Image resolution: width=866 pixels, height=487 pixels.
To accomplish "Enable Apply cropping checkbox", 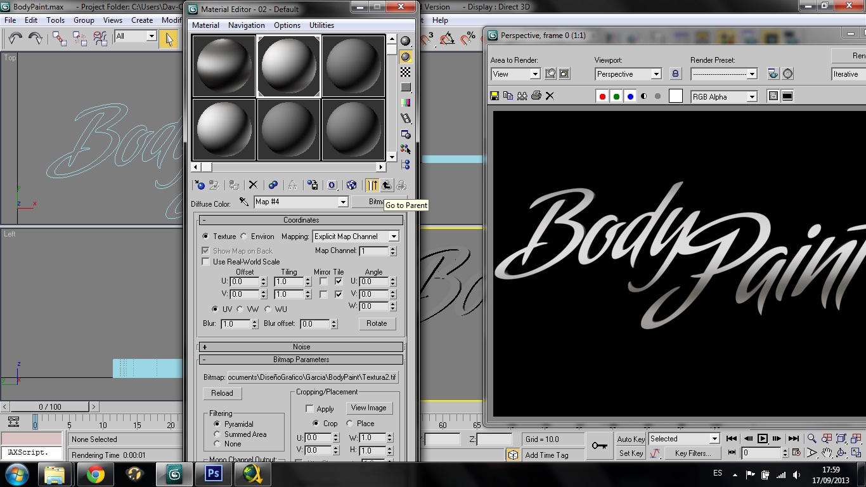I will (310, 409).
